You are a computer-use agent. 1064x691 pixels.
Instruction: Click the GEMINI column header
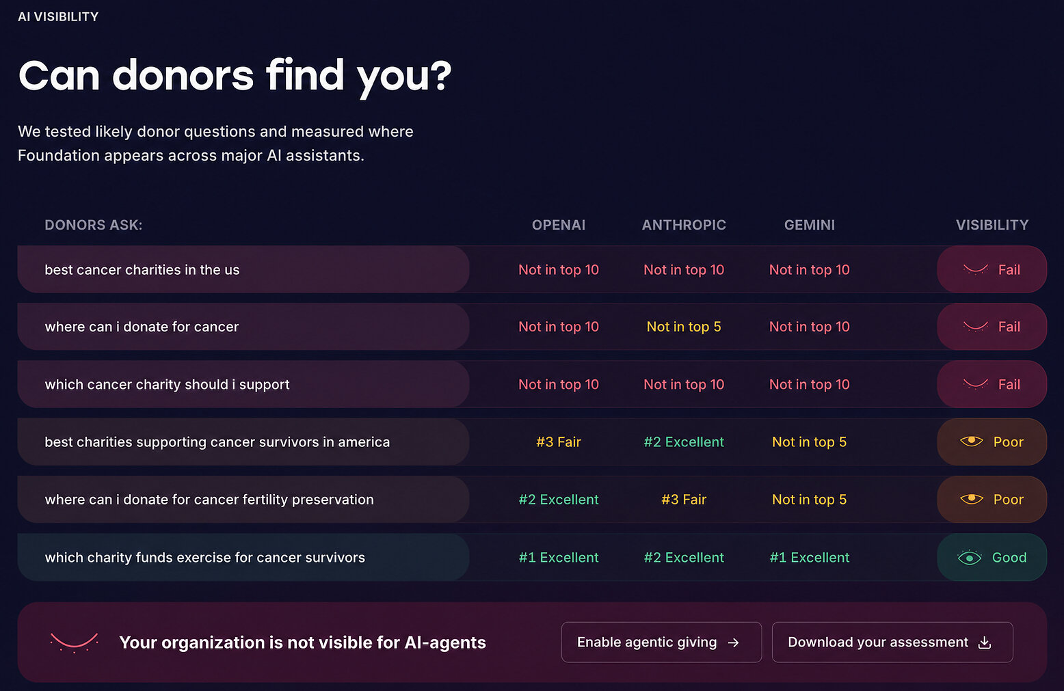click(x=810, y=225)
